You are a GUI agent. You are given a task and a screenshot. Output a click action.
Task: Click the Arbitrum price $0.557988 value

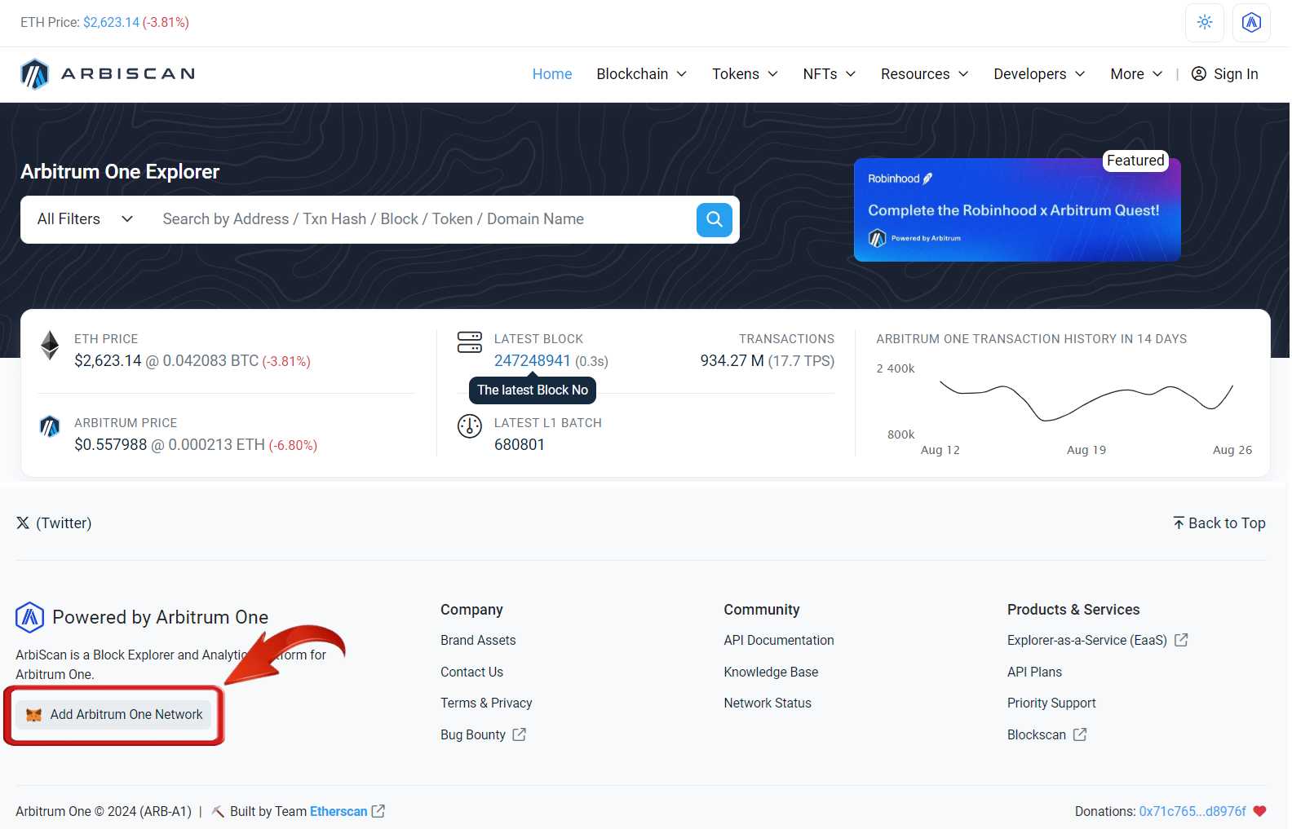coord(111,445)
